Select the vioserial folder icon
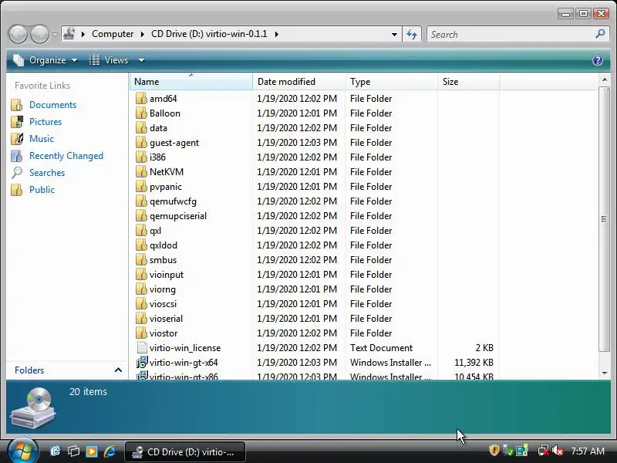This screenshot has height=463, width=617. click(x=141, y=319)
